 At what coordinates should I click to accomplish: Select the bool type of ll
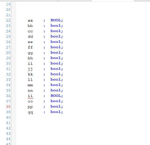tap(56, 79)
